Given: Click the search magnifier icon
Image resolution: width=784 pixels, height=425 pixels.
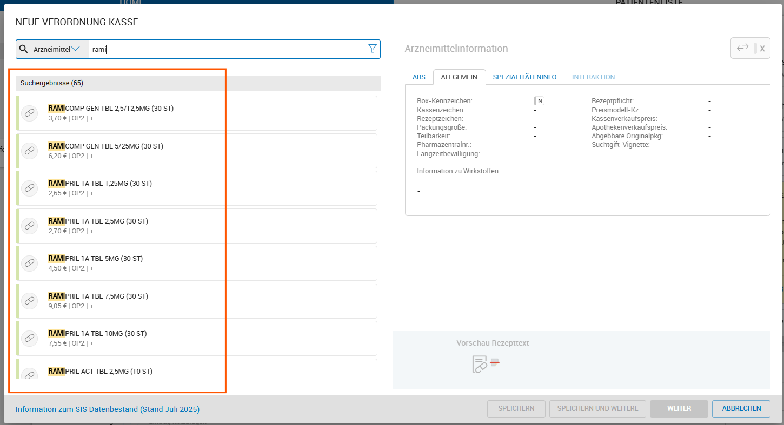Looking at the screenshot, I should pyautogui.click(x=23, y=49).
